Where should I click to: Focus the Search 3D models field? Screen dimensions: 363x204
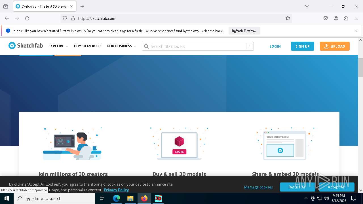pyautogui.click(x=198, y=46)
